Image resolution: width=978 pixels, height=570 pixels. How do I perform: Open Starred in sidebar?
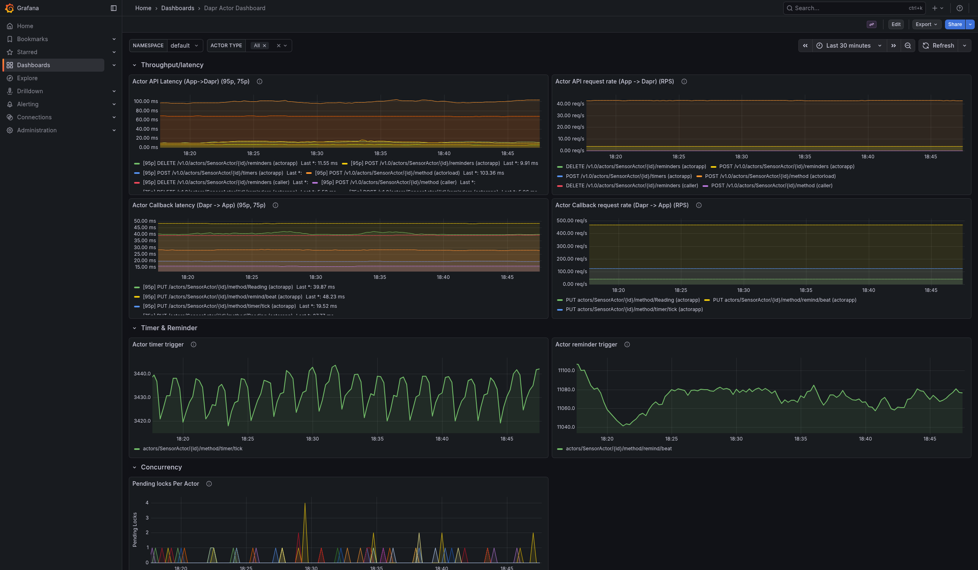point(27,52)
